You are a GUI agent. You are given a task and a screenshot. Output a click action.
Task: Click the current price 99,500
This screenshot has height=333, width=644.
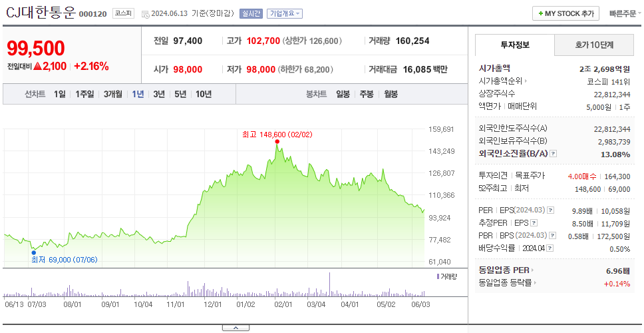(x=36, y=49)
